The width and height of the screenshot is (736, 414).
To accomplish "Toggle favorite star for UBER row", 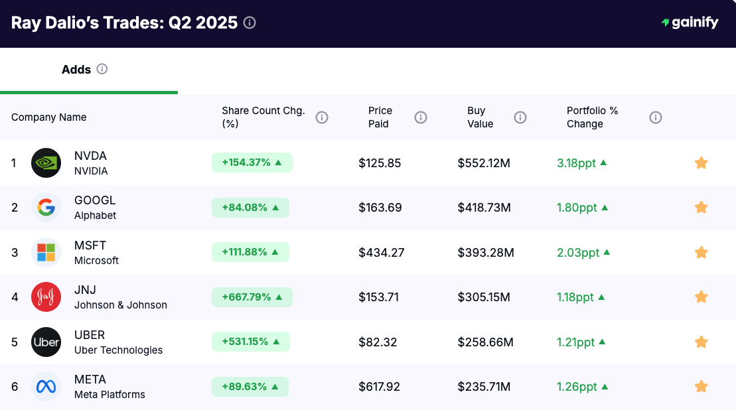I will point(701,342).
